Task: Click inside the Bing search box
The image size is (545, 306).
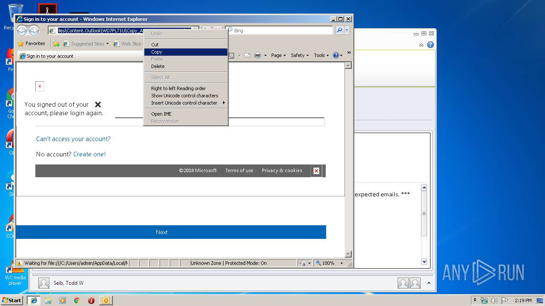Action: (x=279, y=31)
